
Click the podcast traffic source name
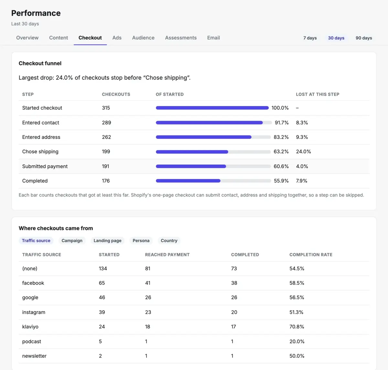tap(32, 342)
